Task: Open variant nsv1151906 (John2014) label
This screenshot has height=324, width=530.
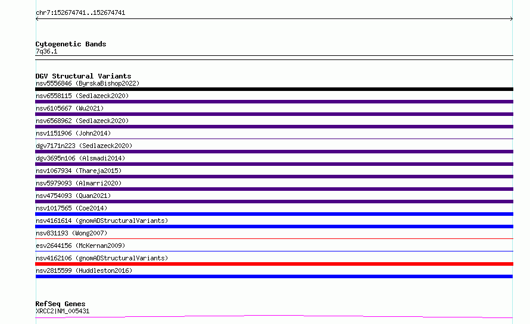Action: pos(73,133)
